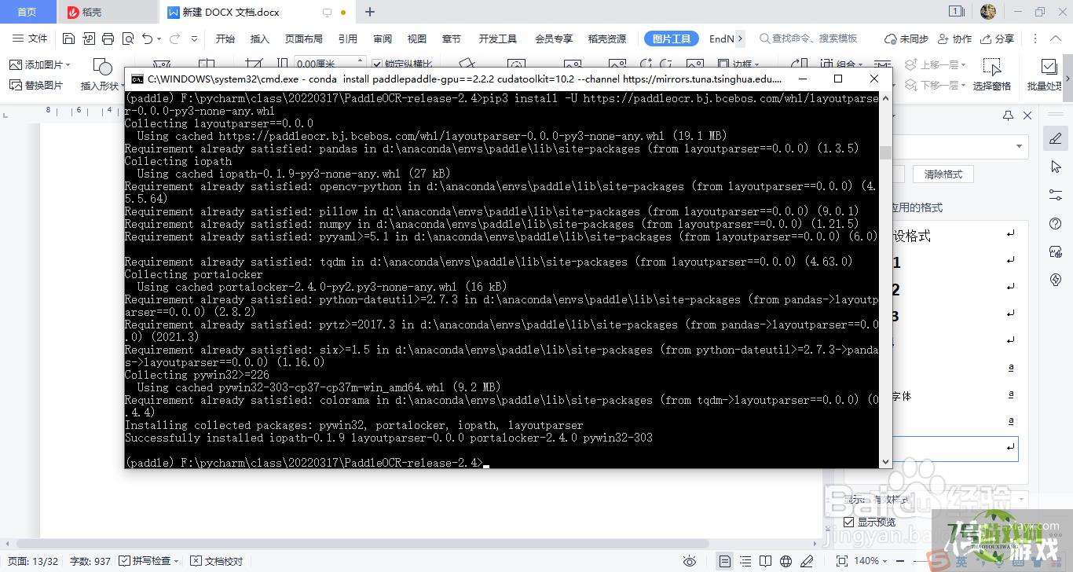1073x572 pixels.
Task: Maximize the cmd.exe window
Action: [x=838, y=79]
